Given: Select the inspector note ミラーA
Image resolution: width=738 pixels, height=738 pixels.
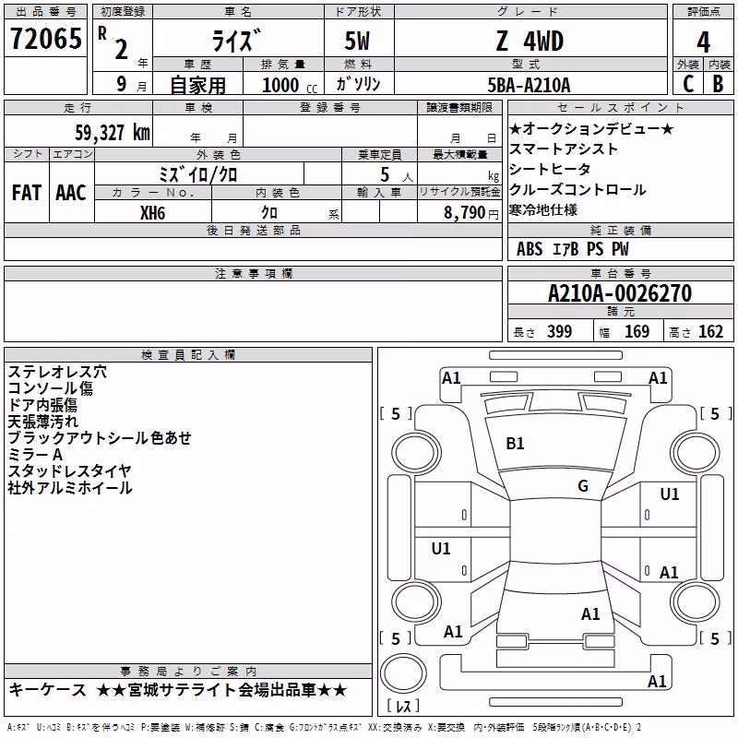Looking at the screenshot, I should point(35,454).
